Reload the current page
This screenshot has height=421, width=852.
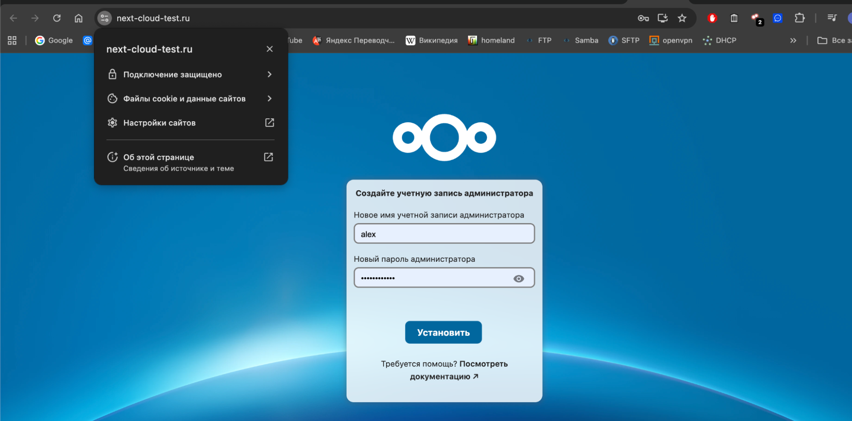click(57, 18)
